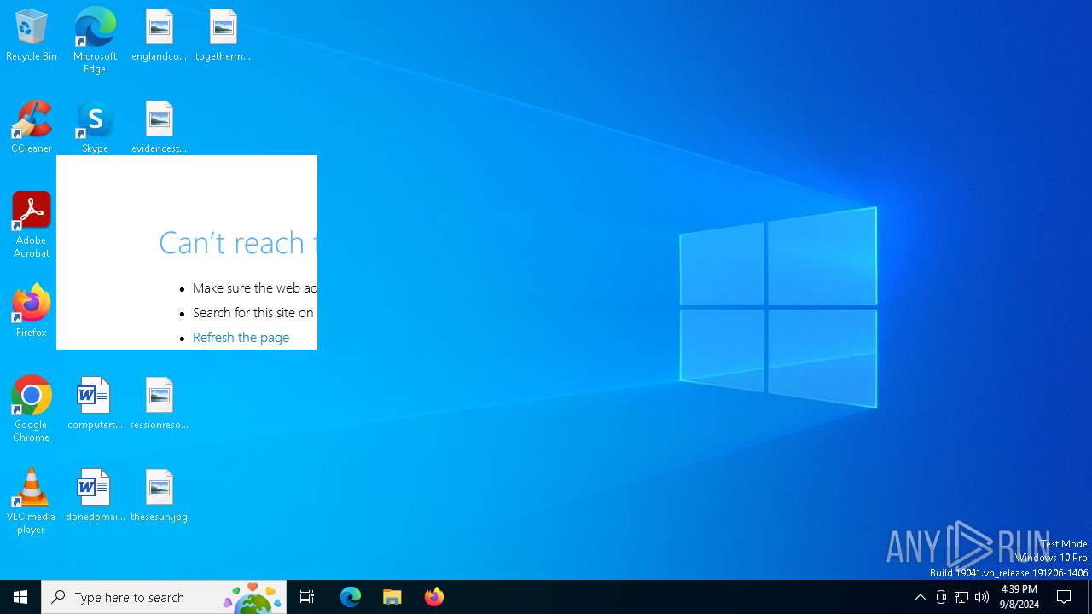Image resolution: width=1092 pixels, height=614 pixels.
Task: Launch VLC media player shortcut
Action: click(x=32, y=501)
